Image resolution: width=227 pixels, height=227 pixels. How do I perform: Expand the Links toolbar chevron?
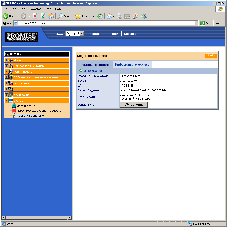click(223, 22)
